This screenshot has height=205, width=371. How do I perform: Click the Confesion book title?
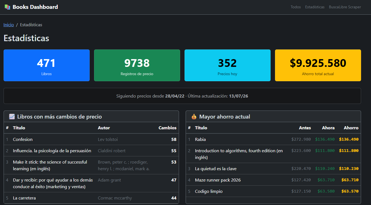click(23, 140)
